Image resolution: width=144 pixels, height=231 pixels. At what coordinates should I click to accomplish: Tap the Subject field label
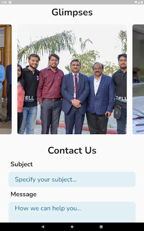coord(21,164)
